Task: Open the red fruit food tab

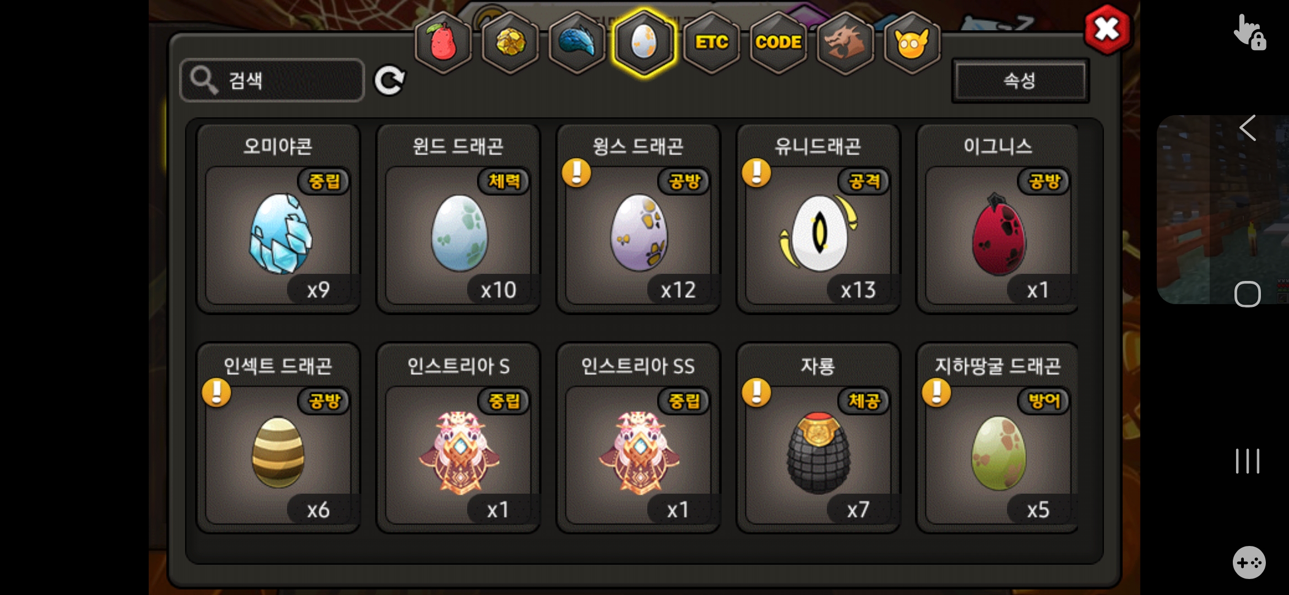Action: coord(443,43)
